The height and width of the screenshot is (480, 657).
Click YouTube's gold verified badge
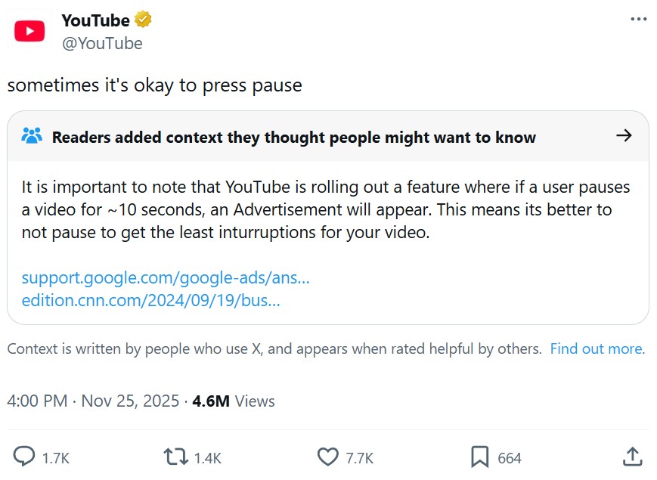click(x=142, y=20)
